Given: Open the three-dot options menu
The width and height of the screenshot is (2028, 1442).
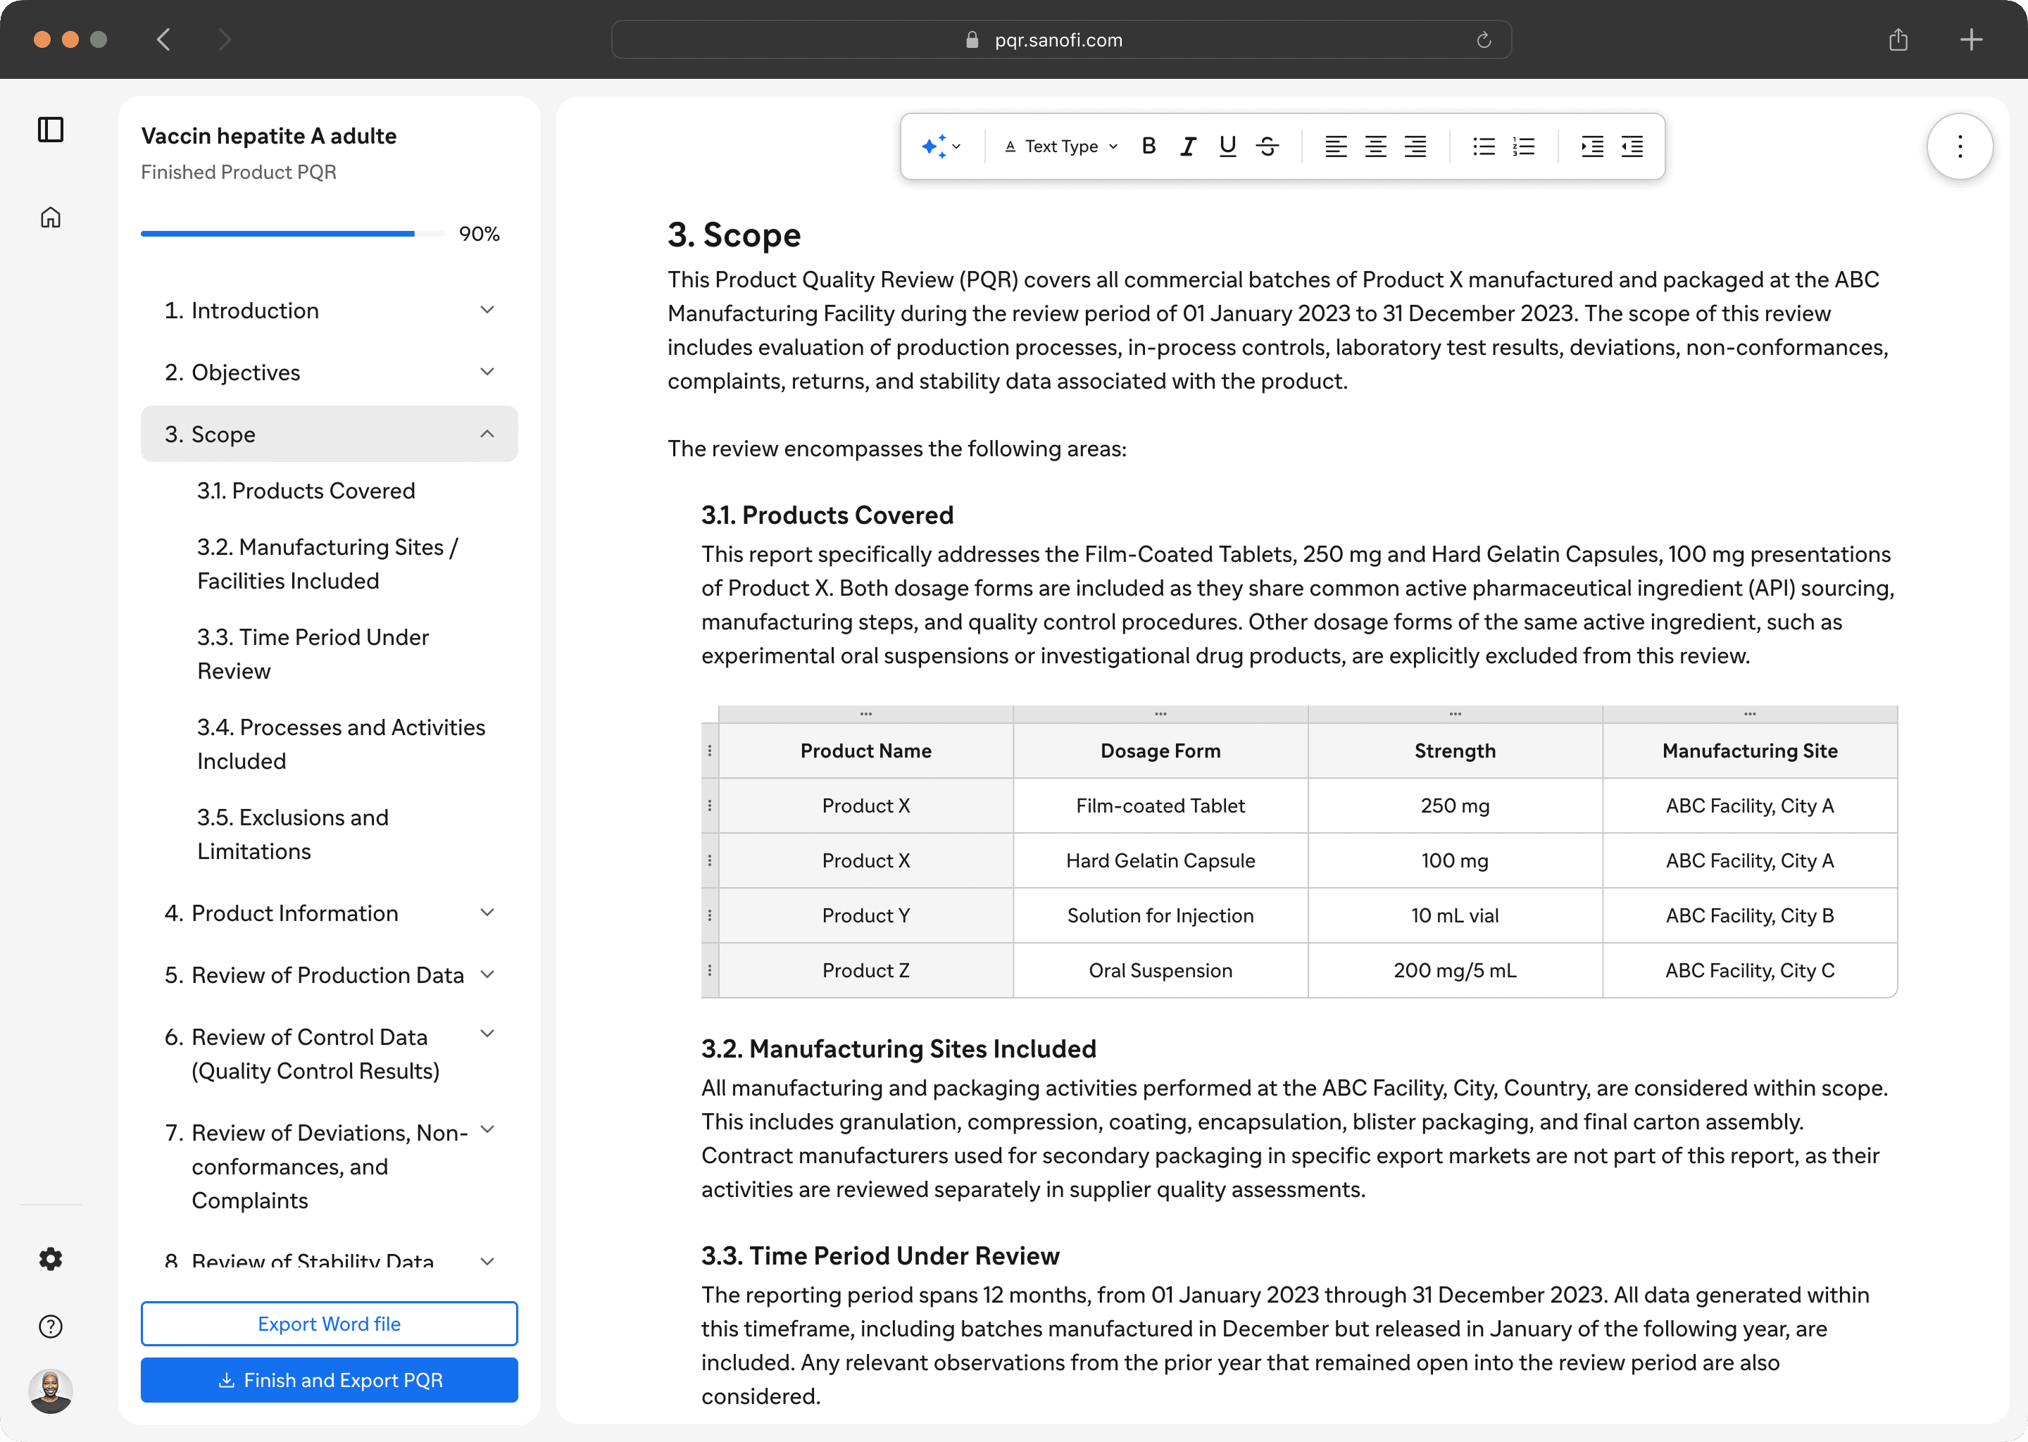Looking at the screenshot, I should pyautogui.click(x=1960, y=146).
